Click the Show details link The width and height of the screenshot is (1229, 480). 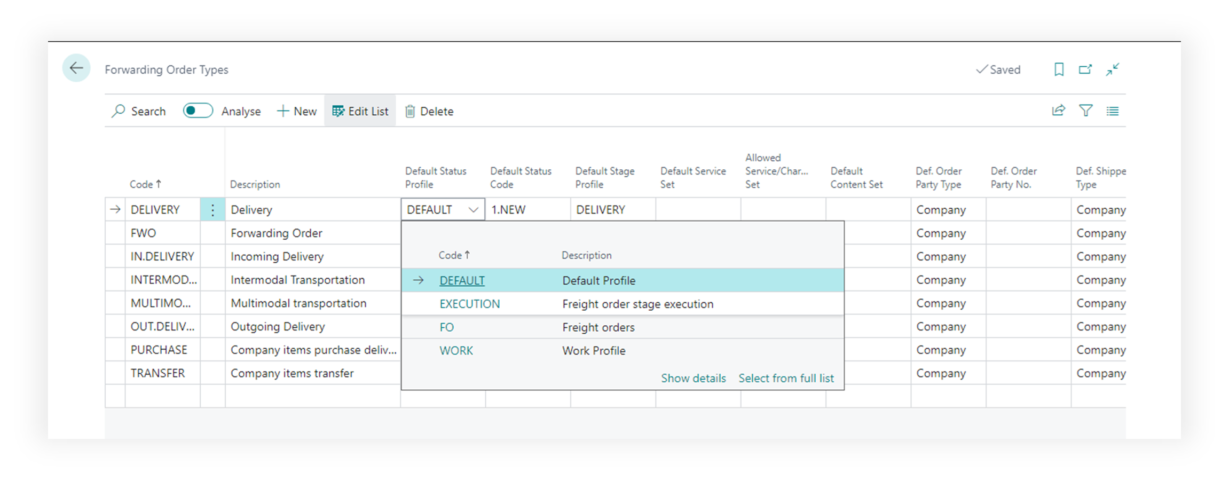pos(693,378)
